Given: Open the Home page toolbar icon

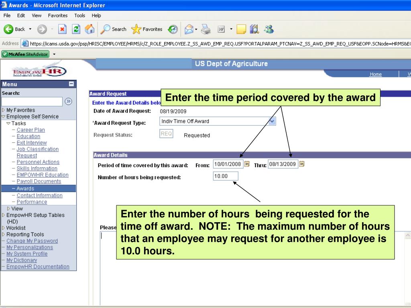Looking at the screenshot, I should tap(90, 29).
